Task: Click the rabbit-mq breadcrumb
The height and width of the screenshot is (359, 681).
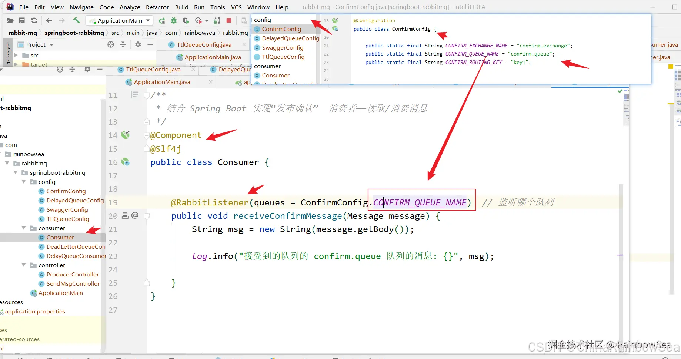Action: 23,33
